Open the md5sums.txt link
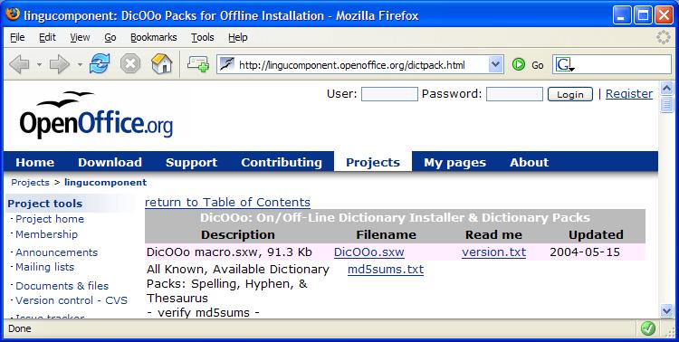679x342 pixels. pyautogui.click(x=386, y=270)
